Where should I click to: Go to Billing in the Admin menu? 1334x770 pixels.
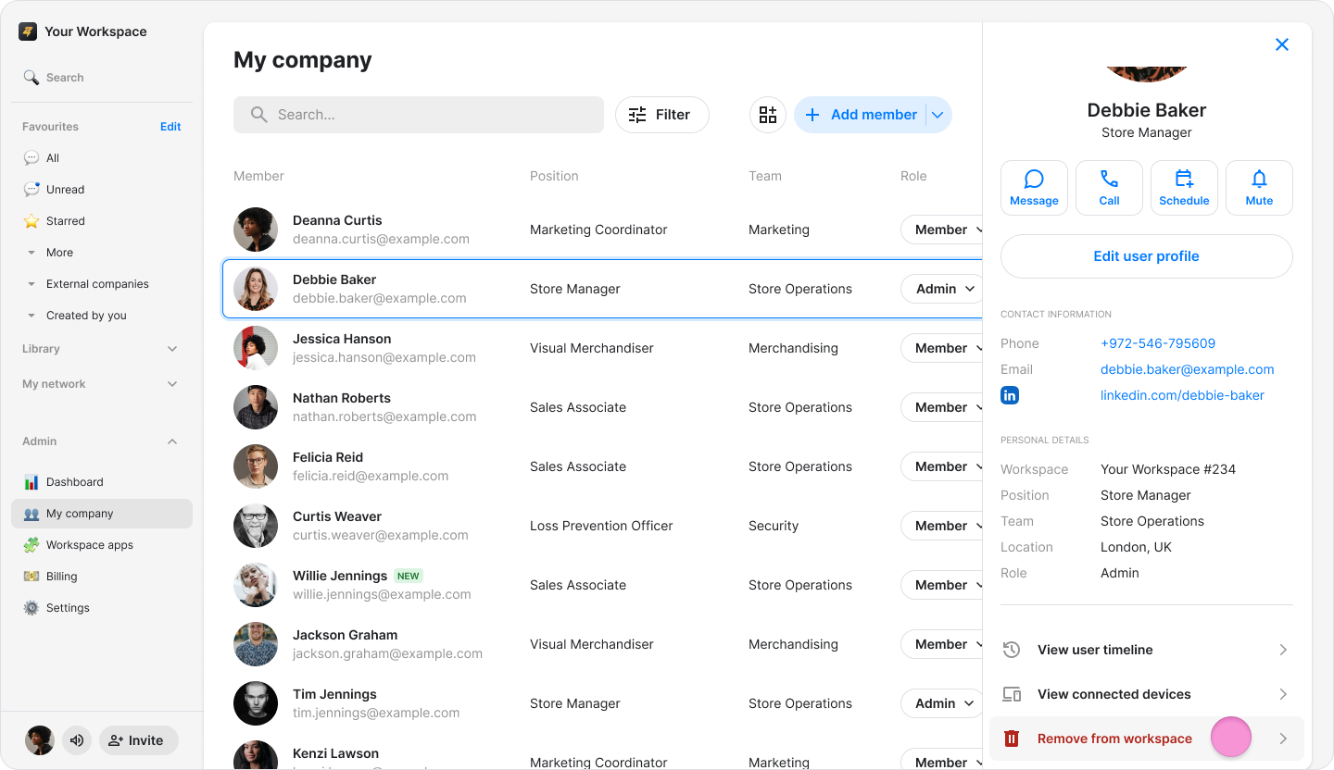pos(62,577)
